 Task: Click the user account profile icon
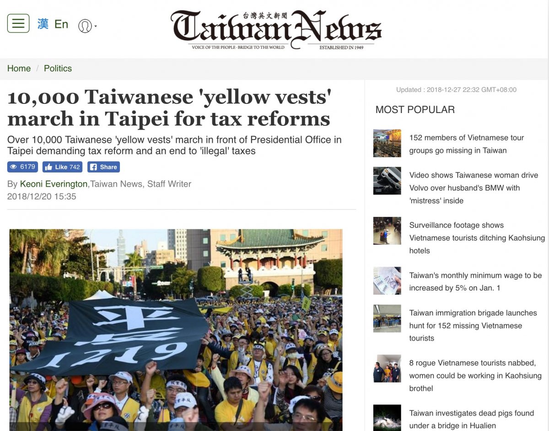85,26
